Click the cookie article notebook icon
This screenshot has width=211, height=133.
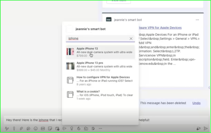pyautogui.click(x=70, y=95)
